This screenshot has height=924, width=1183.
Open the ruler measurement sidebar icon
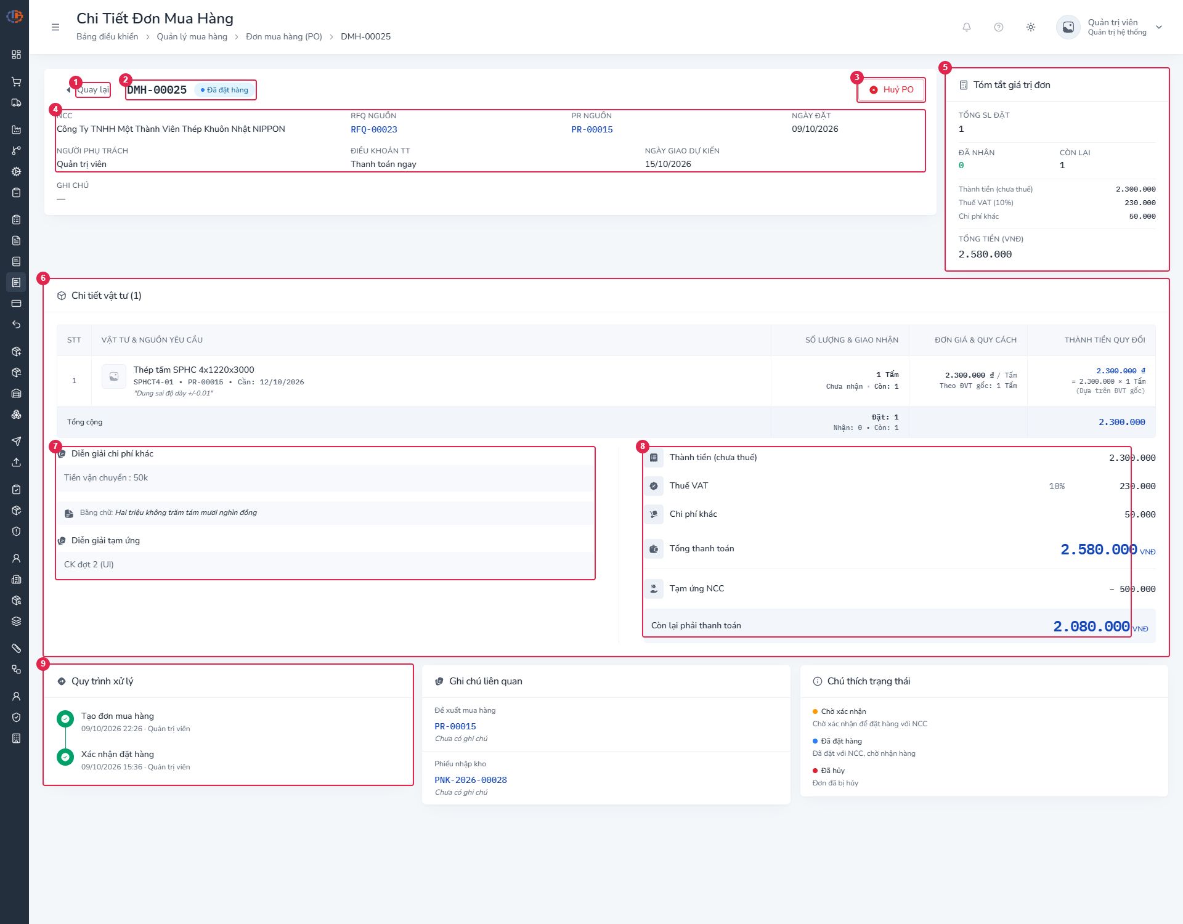pos(17,649)
